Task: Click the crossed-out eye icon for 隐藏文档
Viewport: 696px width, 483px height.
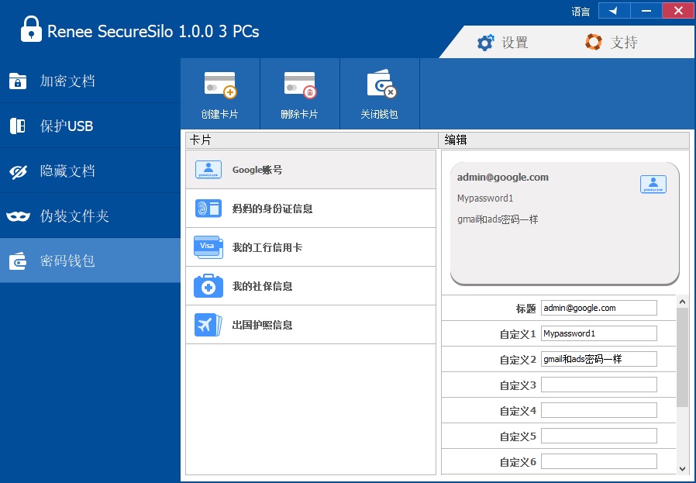Action: 18,171
